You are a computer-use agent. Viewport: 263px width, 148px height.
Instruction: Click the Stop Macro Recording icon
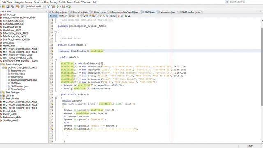[122, 16]
